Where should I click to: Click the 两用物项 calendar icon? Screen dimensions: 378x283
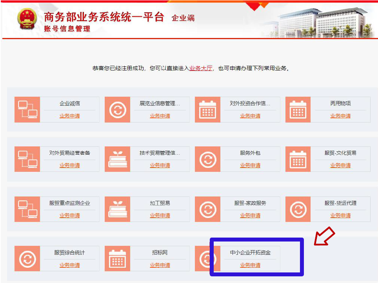pyautogui.click(x=298, y=110)
